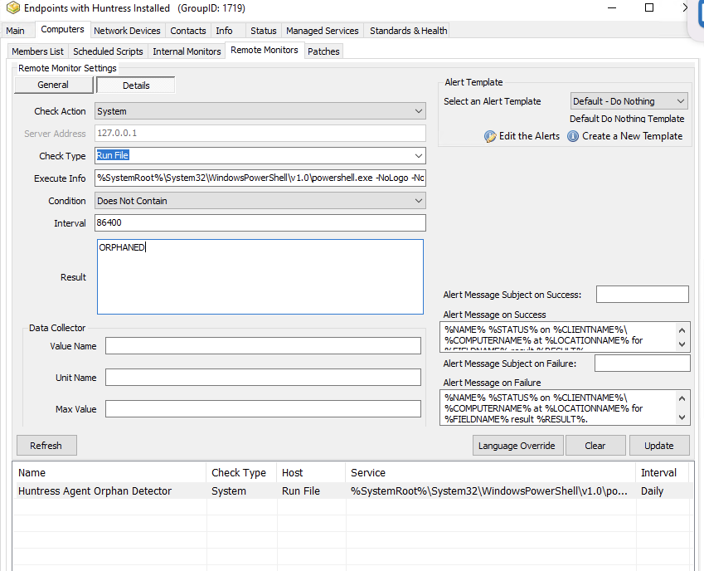
Task: Click the General settings button
Action: [53, 85]
